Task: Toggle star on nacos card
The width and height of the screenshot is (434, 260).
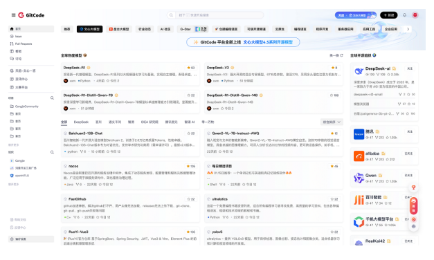Action: point(191,166)
